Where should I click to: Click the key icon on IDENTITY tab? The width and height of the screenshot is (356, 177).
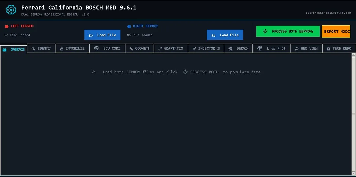[x=33, y=49]
